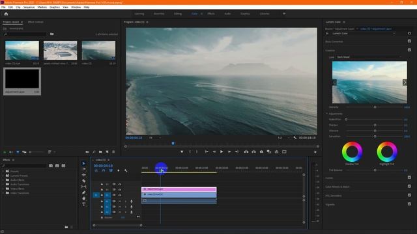Toggle linked selection in timeline
Viewport: 417px width, 234px height.
point(111,170)
